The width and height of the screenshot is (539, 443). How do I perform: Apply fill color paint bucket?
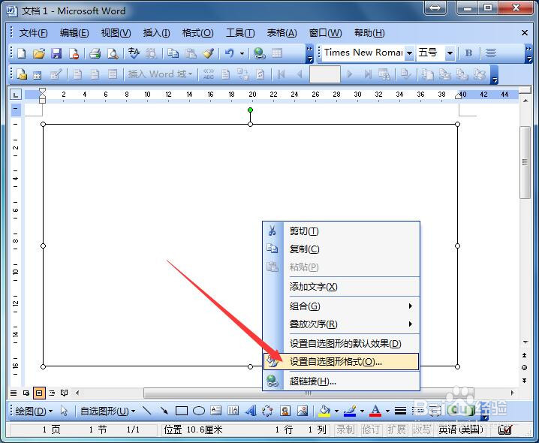pos(324,411)
